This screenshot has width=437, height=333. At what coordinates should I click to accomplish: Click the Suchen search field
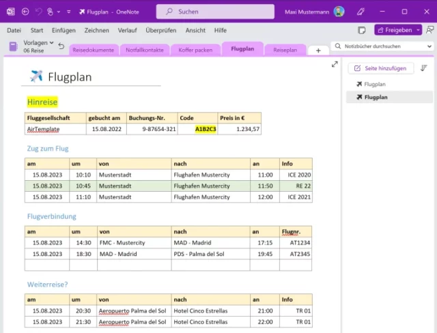[x=215, y=12]
